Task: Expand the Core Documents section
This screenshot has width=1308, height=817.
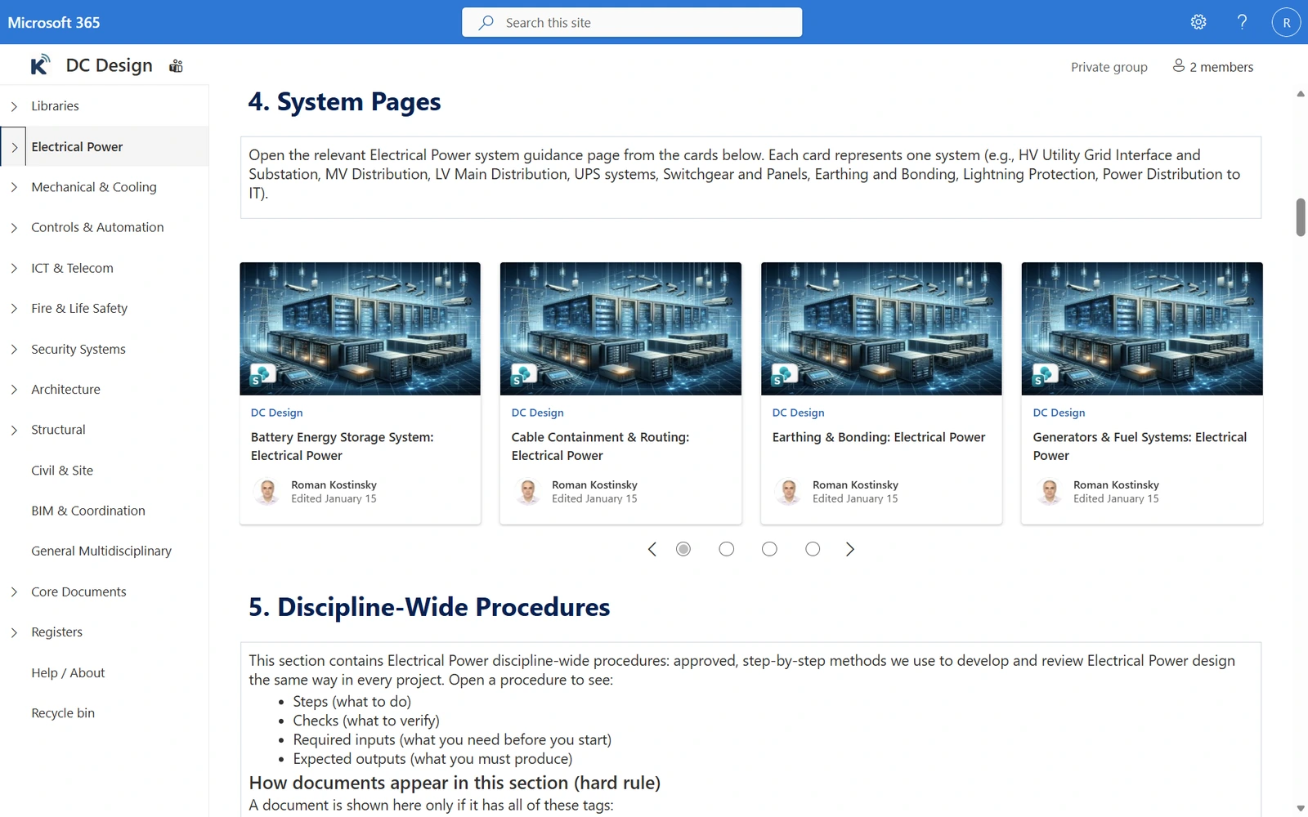Action: tap(13, 591)
